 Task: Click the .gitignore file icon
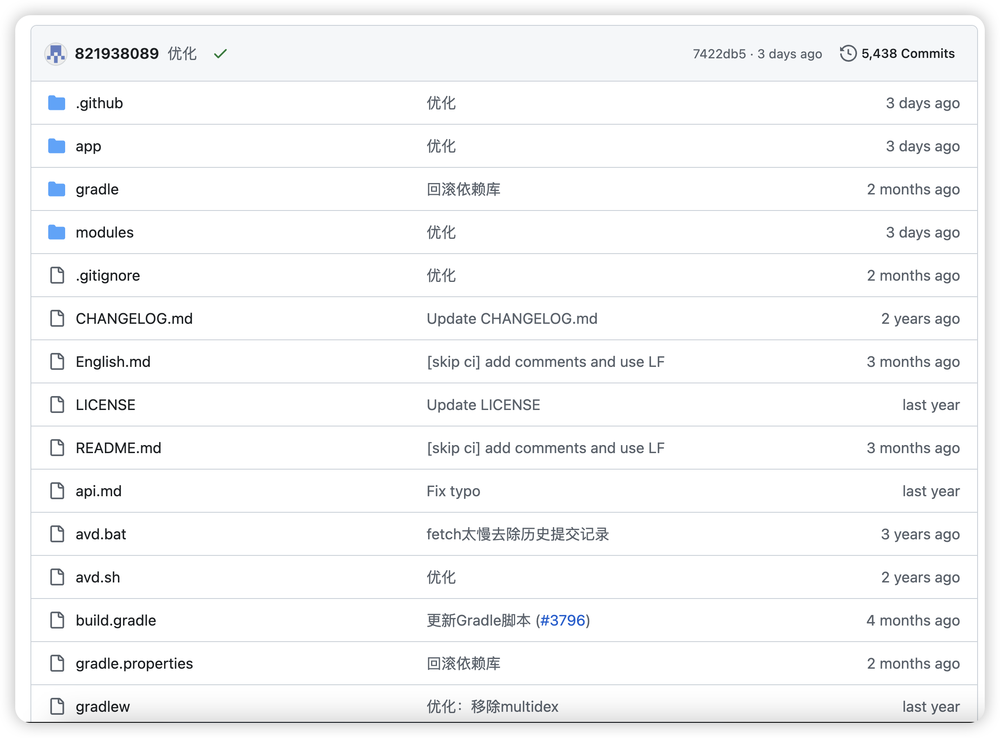57,275
